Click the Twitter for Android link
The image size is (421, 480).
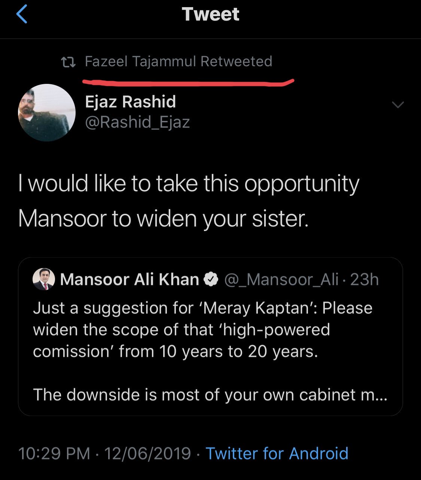pyautogui.click(x=277, y=453)
